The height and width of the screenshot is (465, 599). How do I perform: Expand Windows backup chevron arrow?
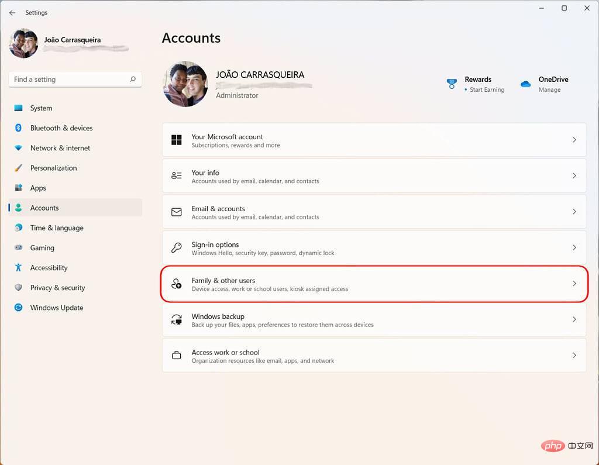point(574,319)
